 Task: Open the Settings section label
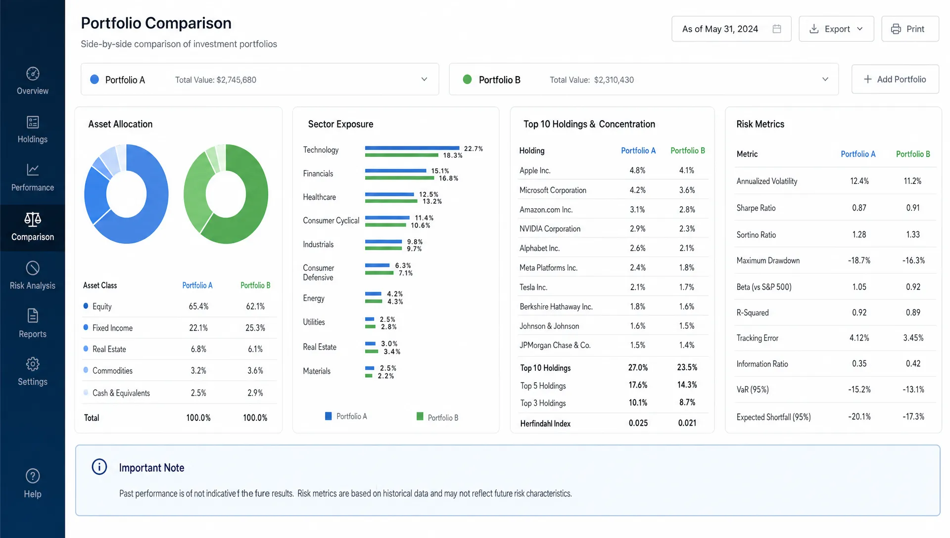pos(33,382)
